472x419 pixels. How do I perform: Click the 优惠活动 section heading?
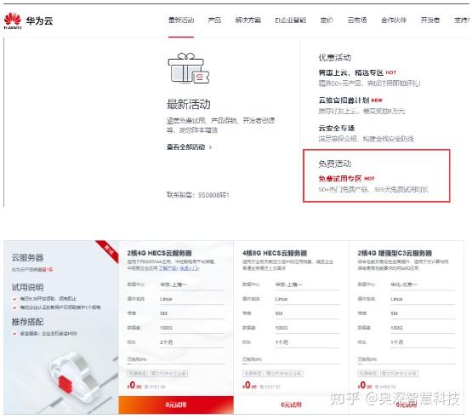pos(335,58)
